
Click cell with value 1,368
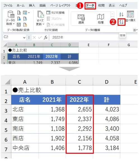tap(52, 109)
